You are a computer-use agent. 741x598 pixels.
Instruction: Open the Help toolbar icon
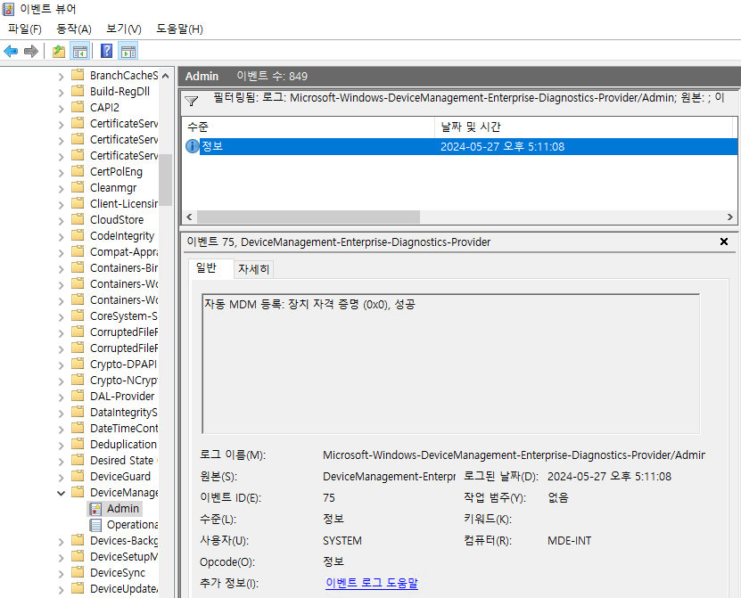point(107,51)
